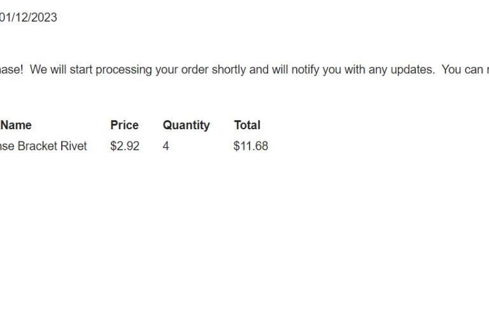Click the Quantity column header
The width and height of the screenshot is (489, 326).
coord(186,125)
